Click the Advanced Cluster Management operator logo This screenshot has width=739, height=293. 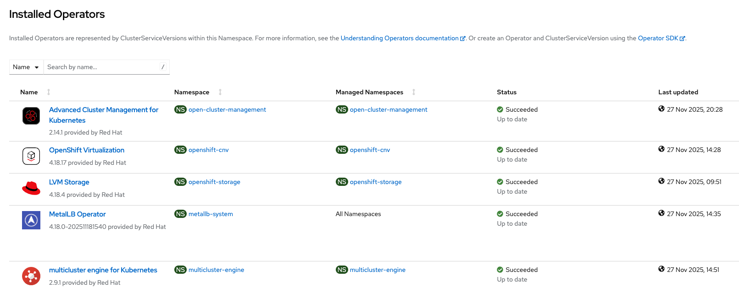point(31,116)
